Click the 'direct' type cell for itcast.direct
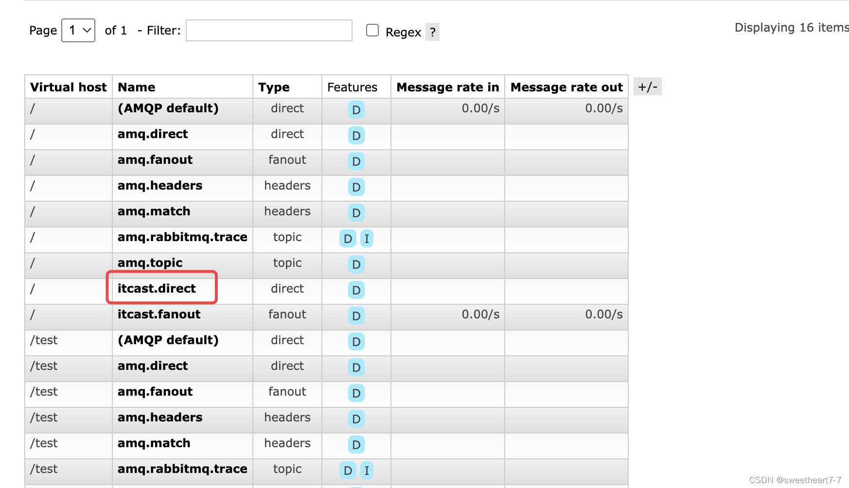 pos(287,288)
